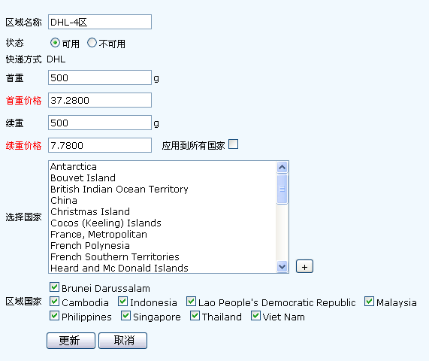This screenshot has height=361, width=429.
Task: Uncheck the Lao People's Democratic Republic checkbox
Action: click(191, 302)
